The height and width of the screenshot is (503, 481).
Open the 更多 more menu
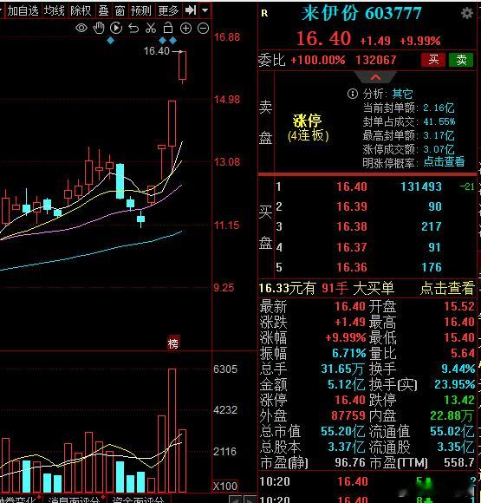[x=168, y=11]
